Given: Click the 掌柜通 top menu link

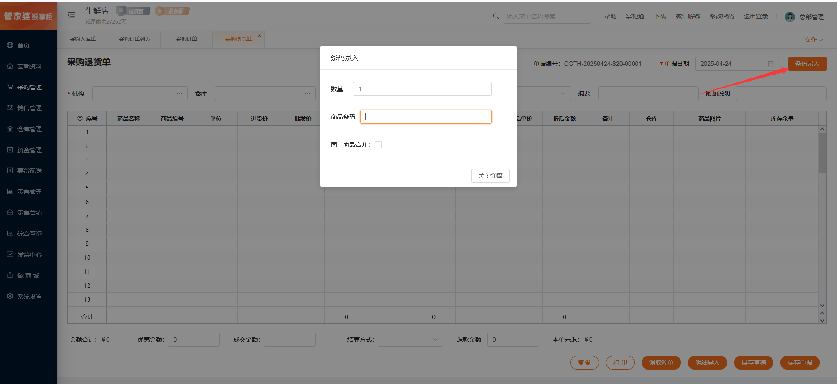Looking at the screenshot, I should click(x=635, y=16).
